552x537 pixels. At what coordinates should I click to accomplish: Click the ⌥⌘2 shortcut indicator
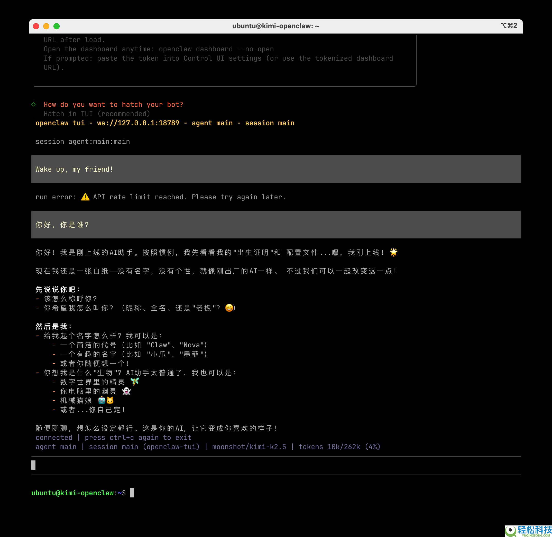pos(509,26)
